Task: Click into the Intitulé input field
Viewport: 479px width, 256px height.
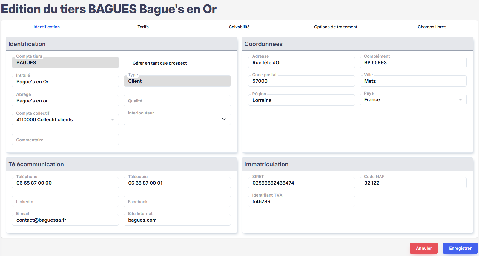Action: click(x=65, y=82)
